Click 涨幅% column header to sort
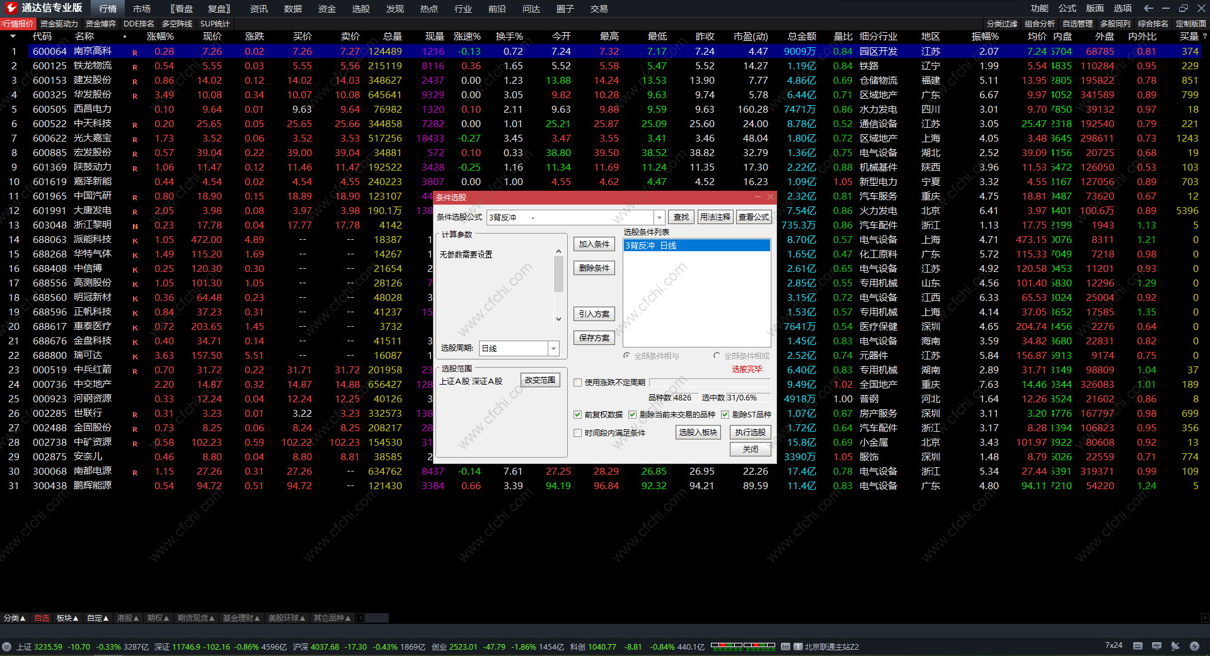The image size is (1210, 656). pyautogui.click(x=160, y=37)
